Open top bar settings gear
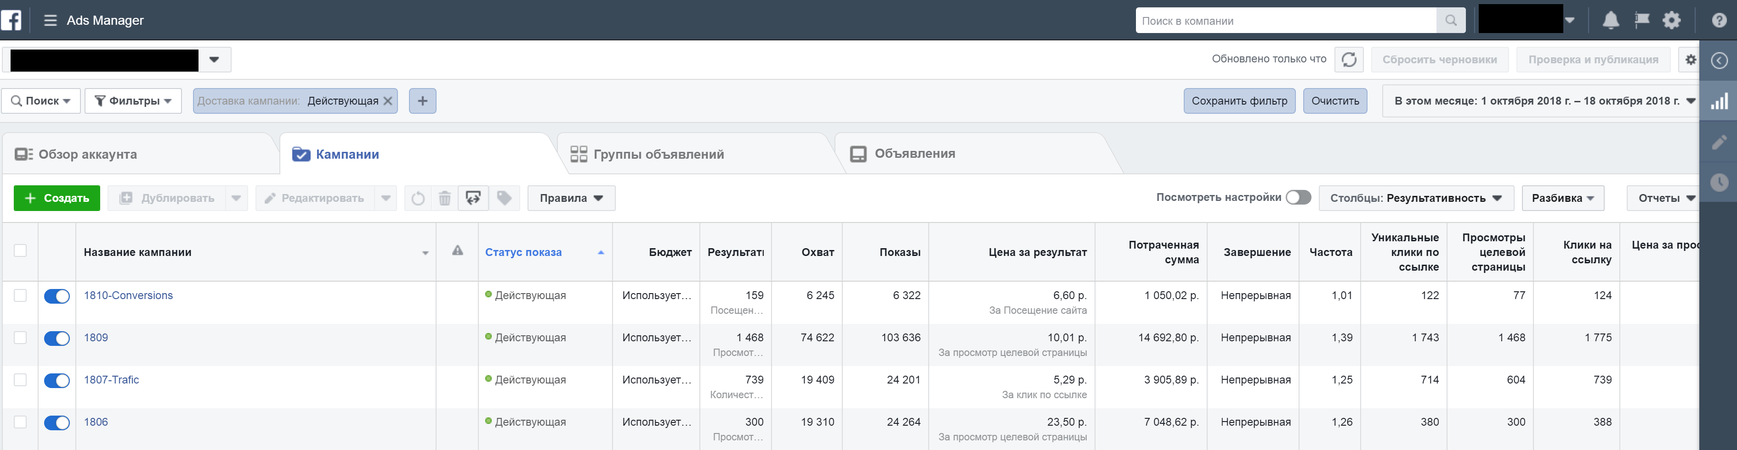 click(x=1672, y=20)
